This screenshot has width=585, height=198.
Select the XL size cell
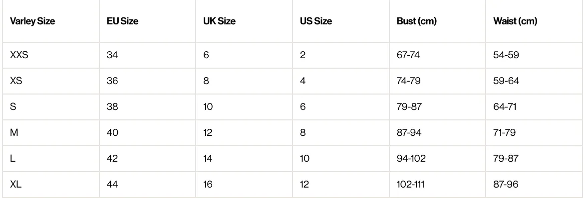(15, 184)
